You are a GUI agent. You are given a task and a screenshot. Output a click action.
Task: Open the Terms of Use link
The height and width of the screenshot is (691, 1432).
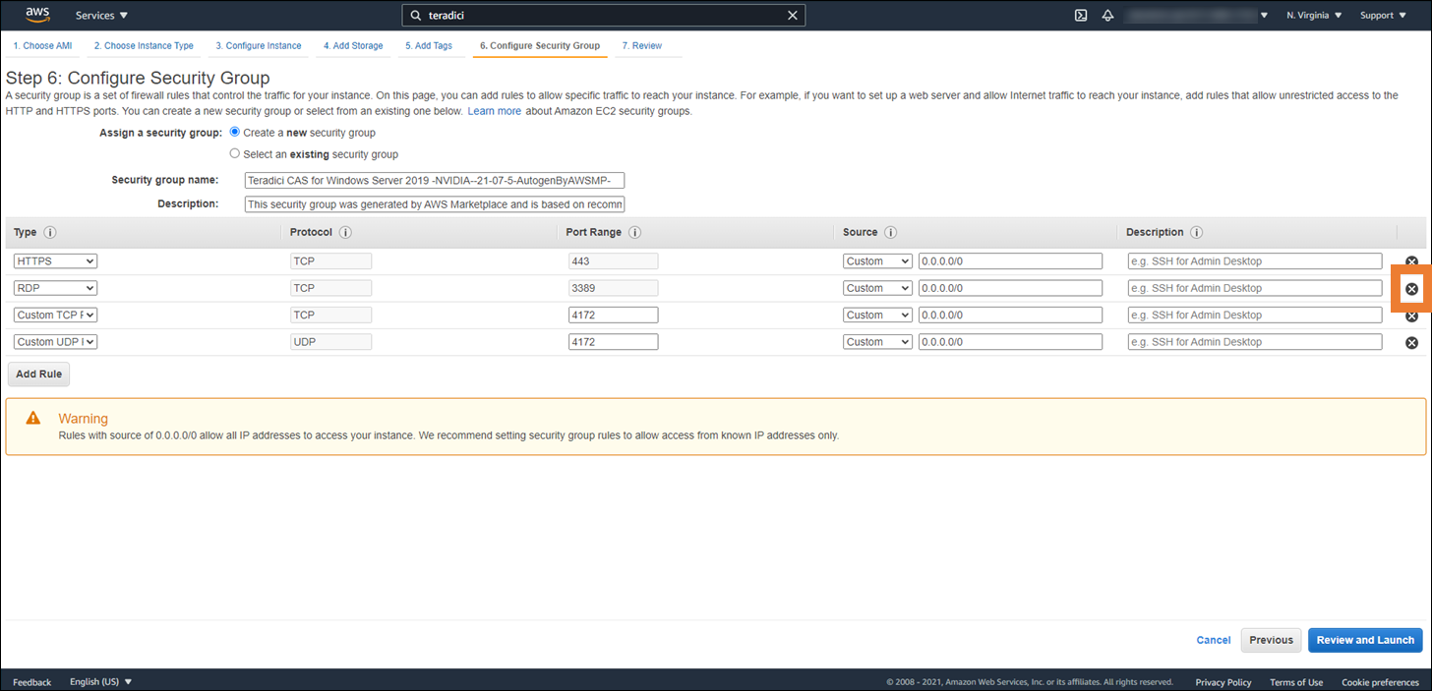(x=1296, y=682)
